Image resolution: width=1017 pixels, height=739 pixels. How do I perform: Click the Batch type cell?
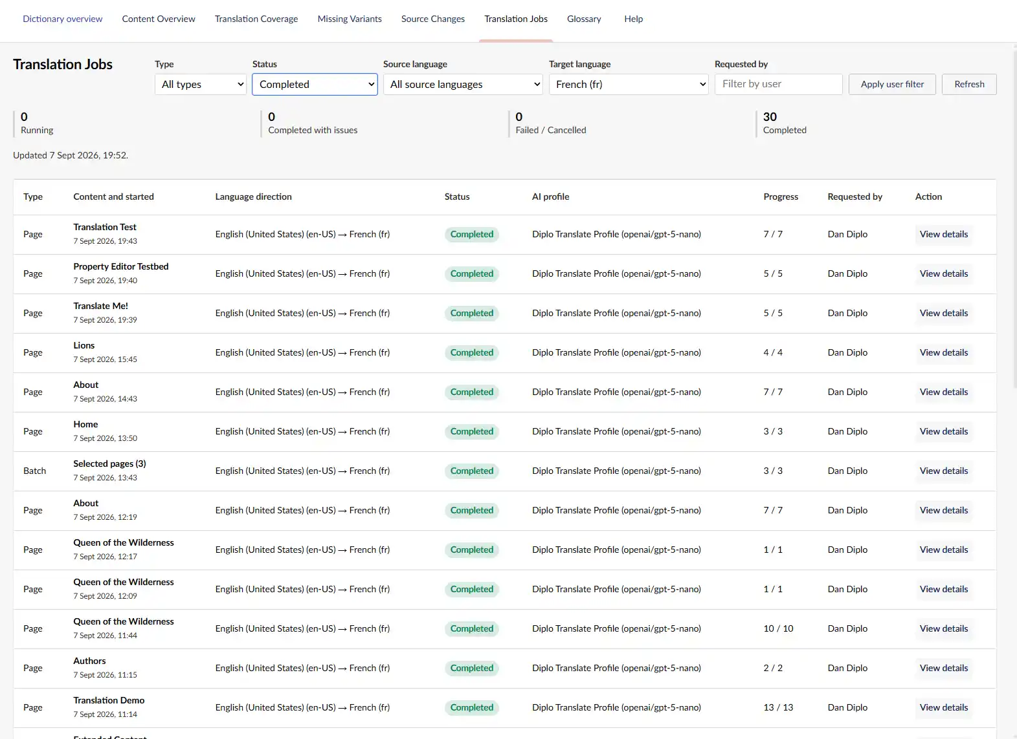(x=35, y=471)
